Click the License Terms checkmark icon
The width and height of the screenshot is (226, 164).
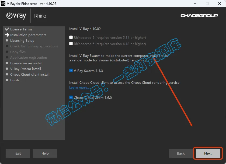[x=7, y=29]
